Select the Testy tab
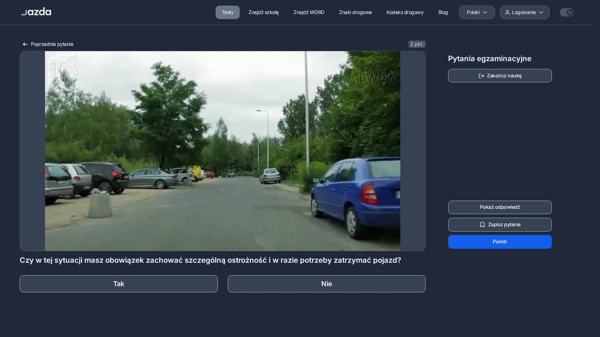Screen dimensions: 600x337 pyautogui.click(x=227, y=12)
